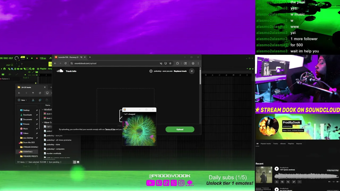Reload the SoundCloud upload page
The height and width of the screenshot is (191, 340).
pyautogui.click(x=65, y=63)
